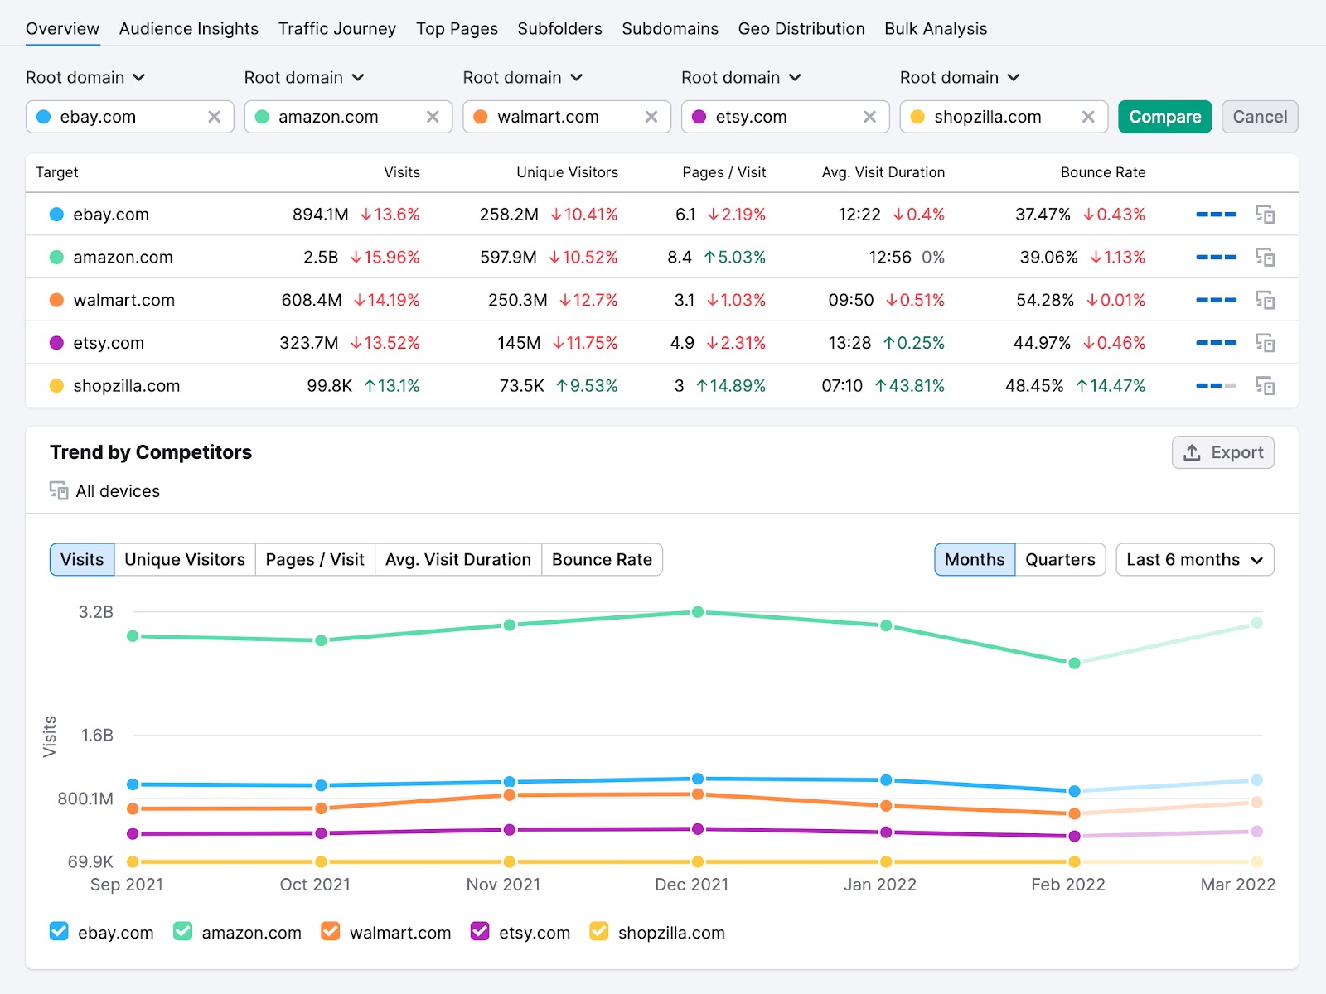Click the Cancel button
Image resolution: width=1326 pixels, height=994 pixels.
pos(1260,117)
